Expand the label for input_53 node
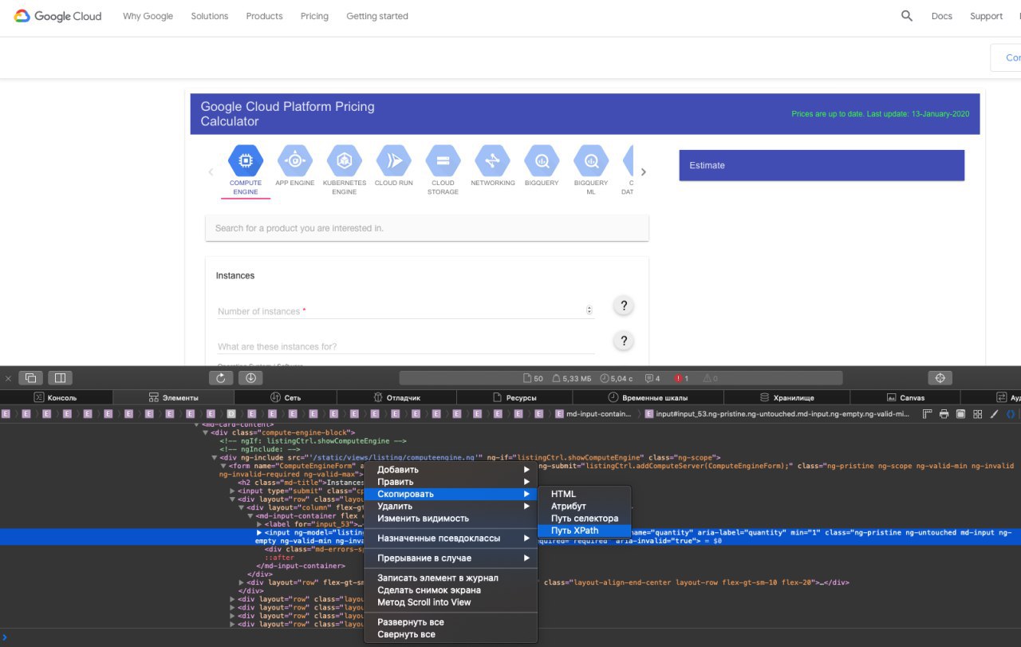1021x647 pixels. pyautogui.click(x=258, y=524)
